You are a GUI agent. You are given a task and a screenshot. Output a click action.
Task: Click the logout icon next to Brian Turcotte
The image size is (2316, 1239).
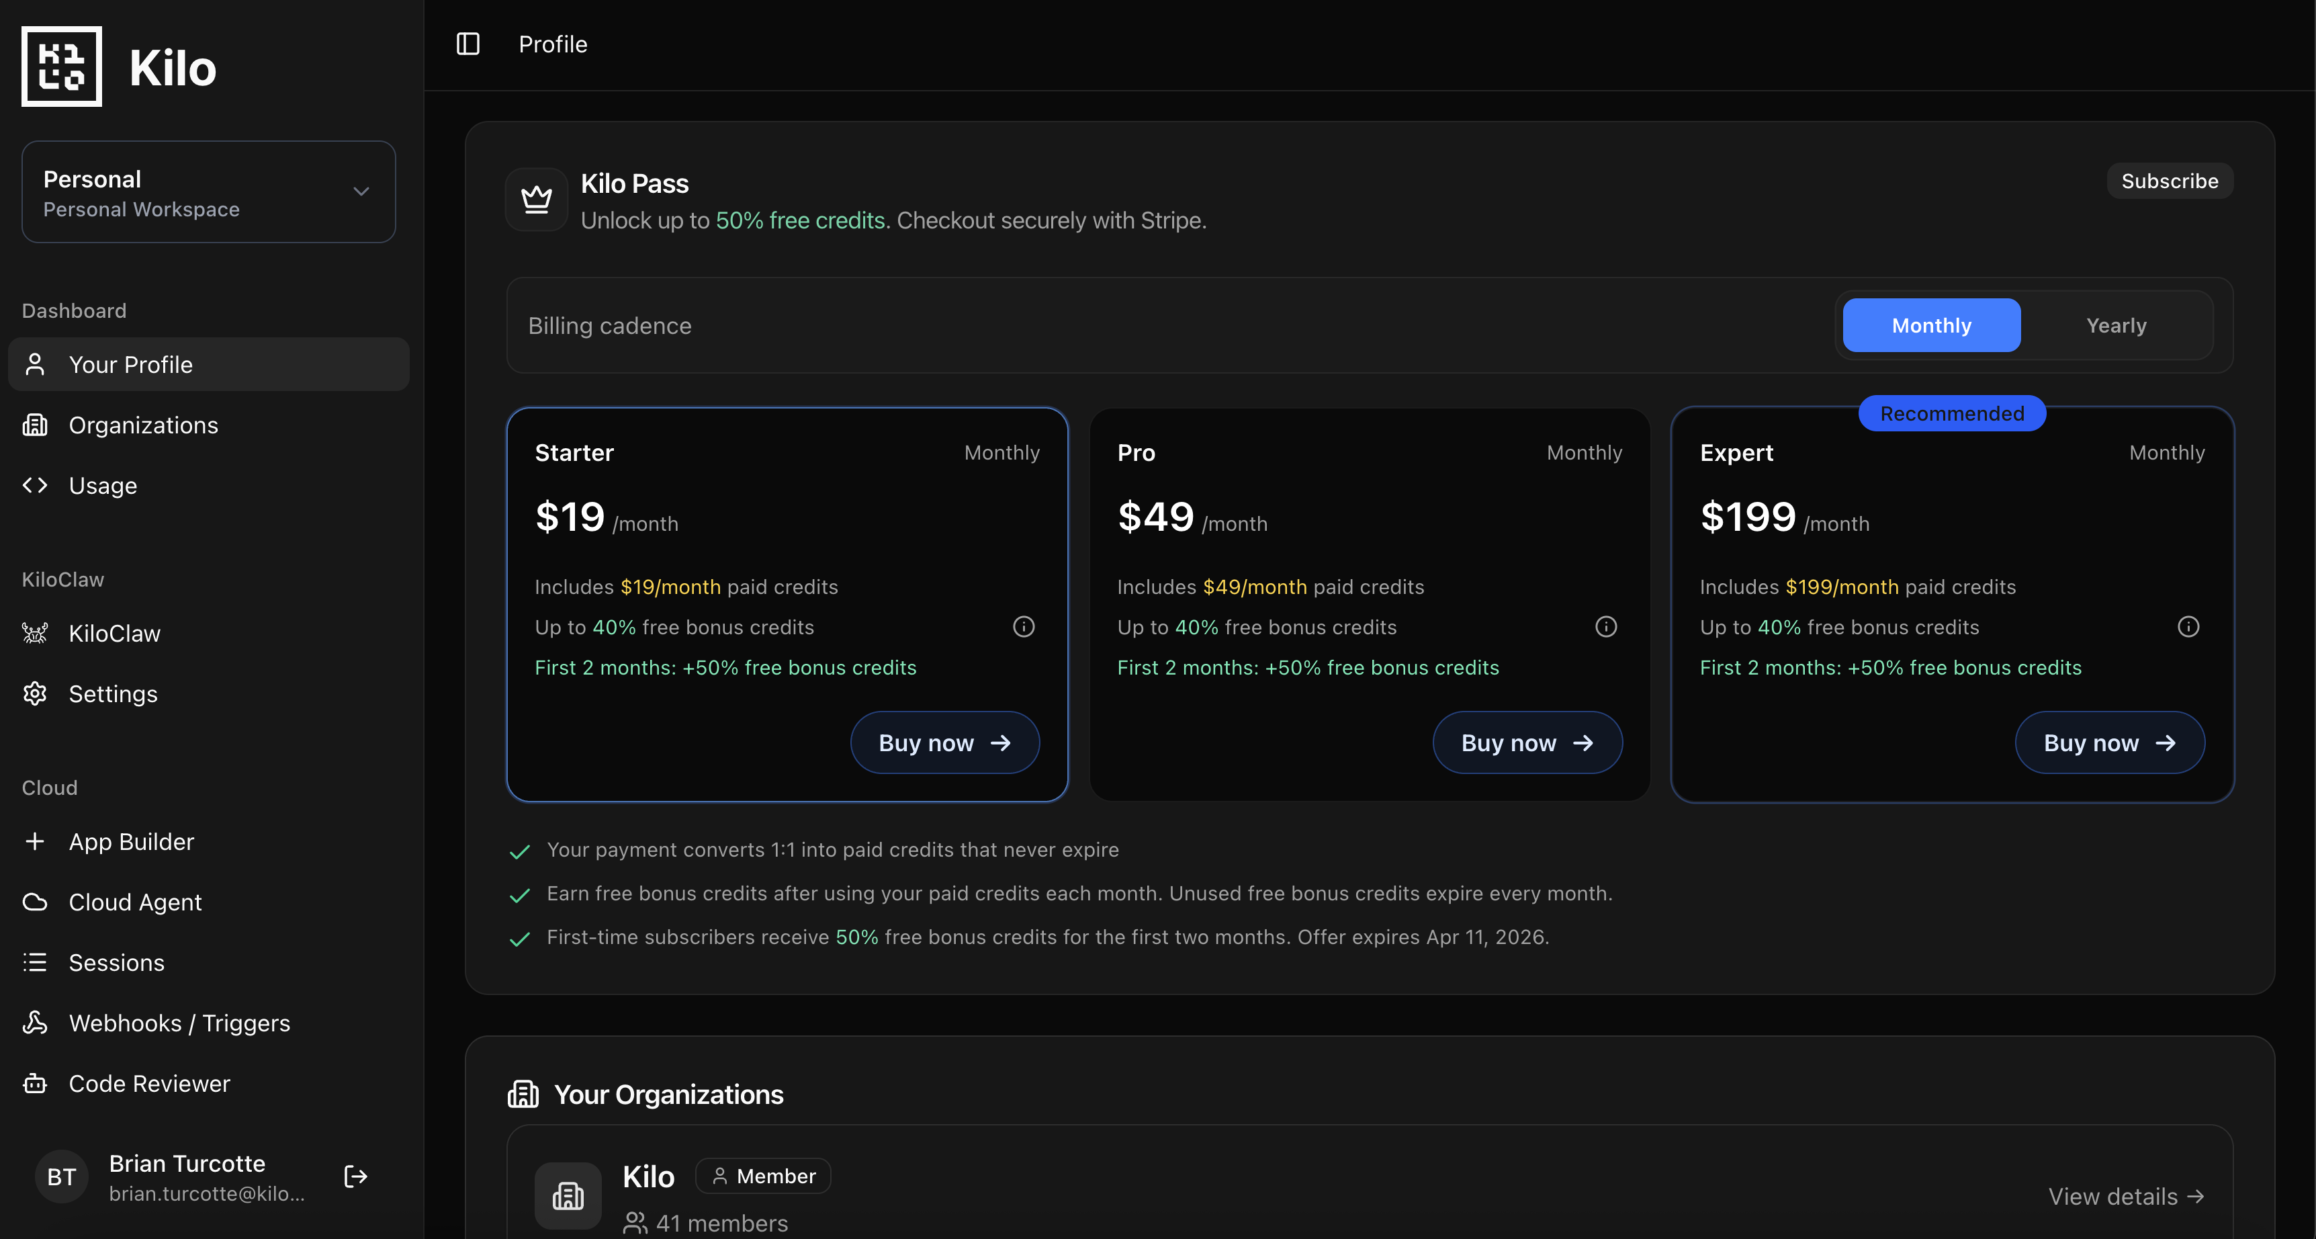354,1176
